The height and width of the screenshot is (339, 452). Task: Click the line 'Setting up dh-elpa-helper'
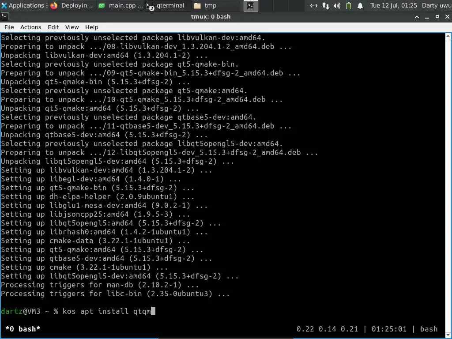point(98,196)
